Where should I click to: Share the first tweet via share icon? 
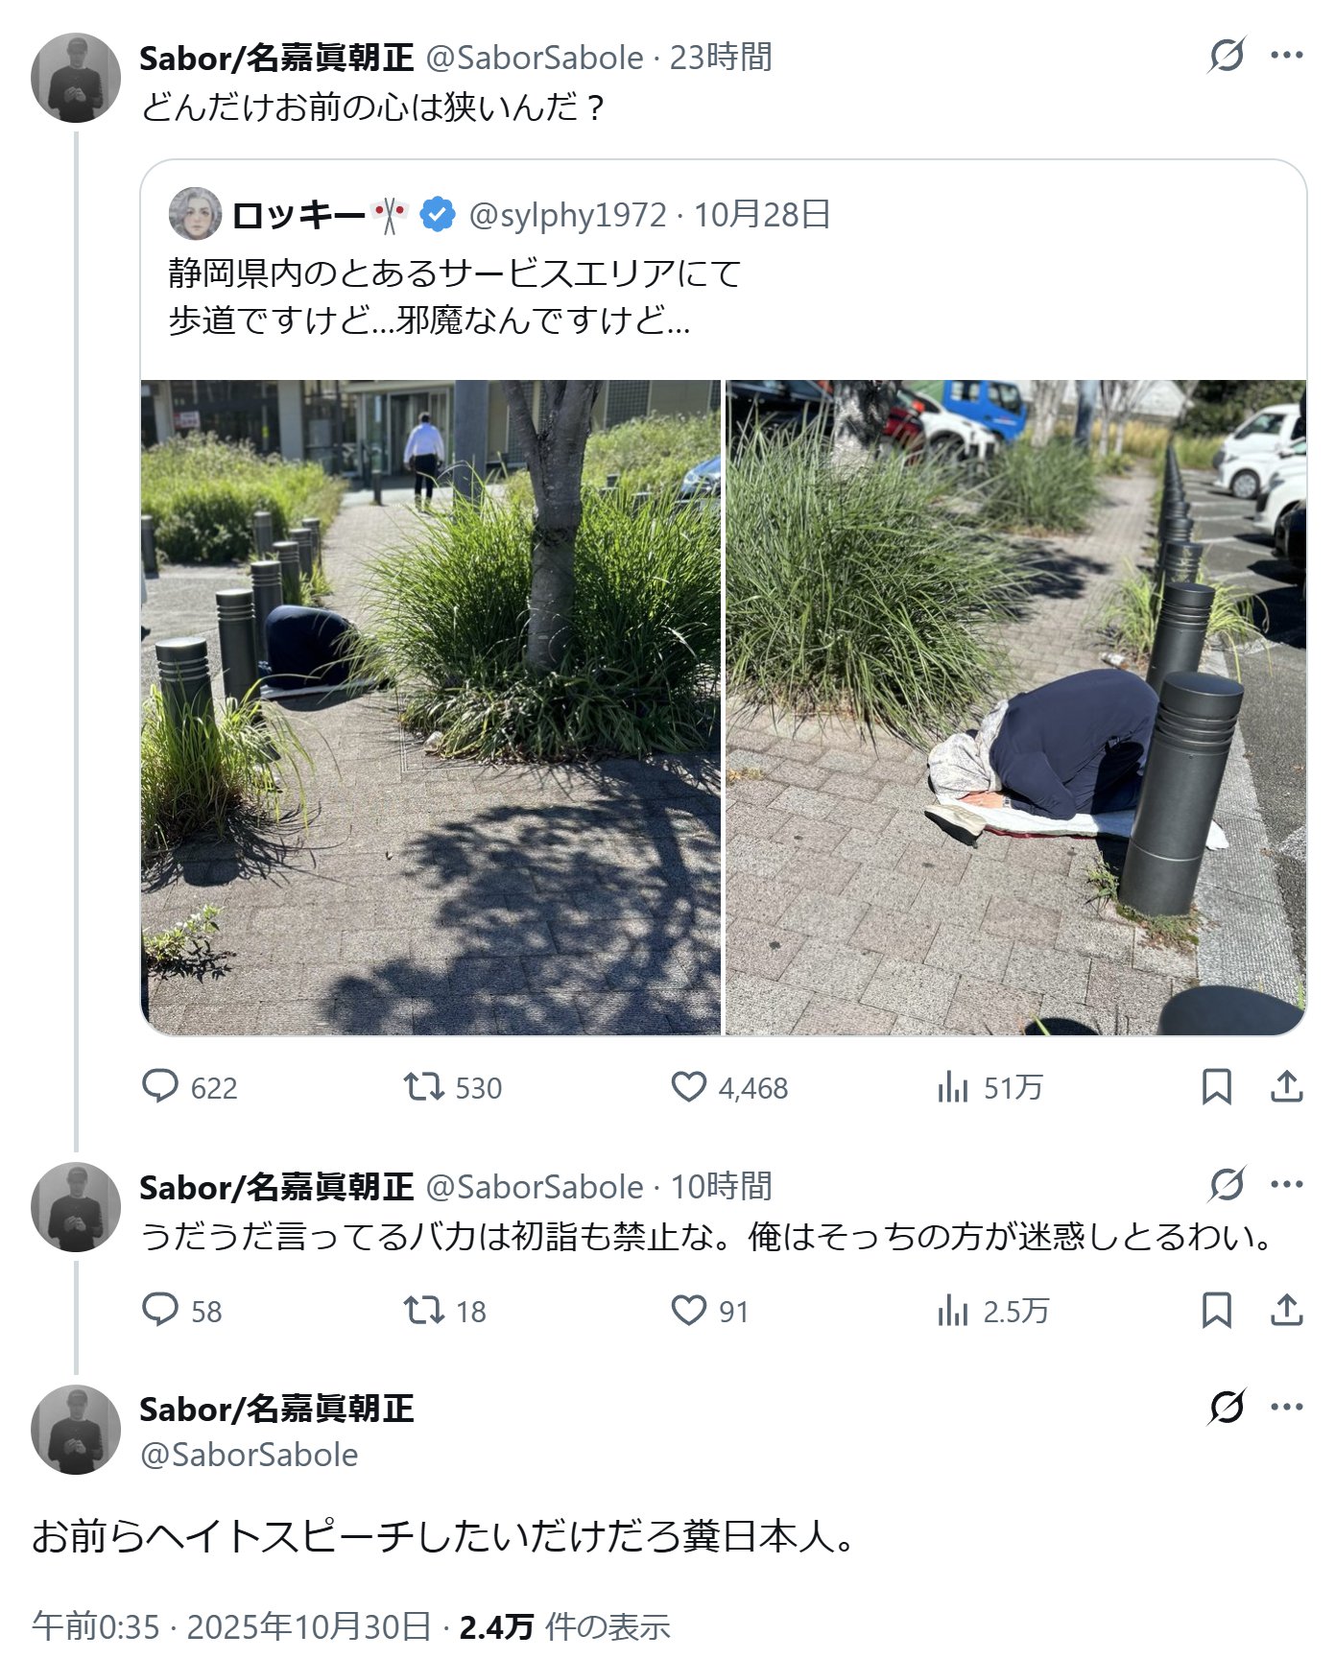1286,1087
